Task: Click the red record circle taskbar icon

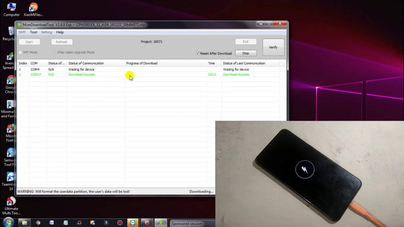Action: (x=120, y=223)
